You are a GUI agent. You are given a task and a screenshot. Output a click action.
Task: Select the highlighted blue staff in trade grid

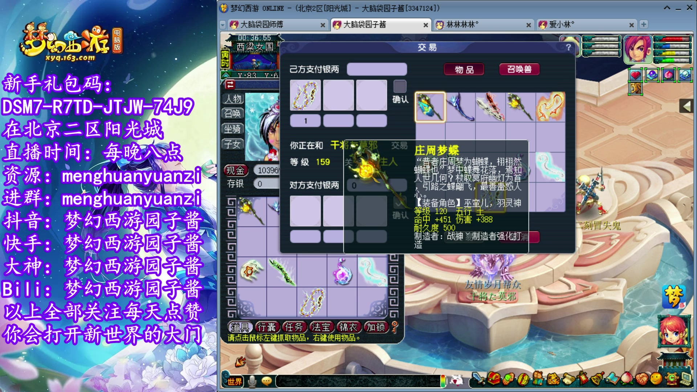[x=430, y=107]
